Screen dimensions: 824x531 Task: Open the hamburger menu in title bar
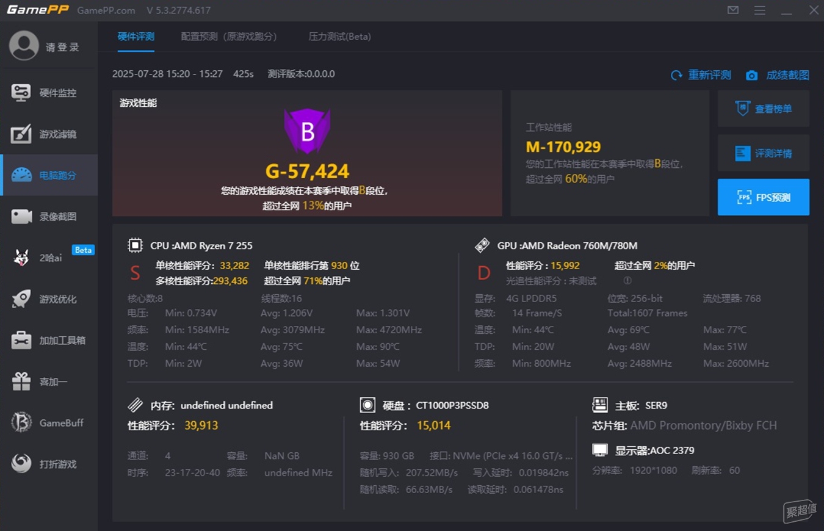(760, 10)
